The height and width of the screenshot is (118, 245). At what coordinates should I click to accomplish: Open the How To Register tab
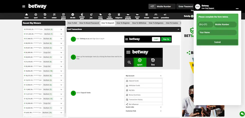pyautogui.click(x=123, y=23)
